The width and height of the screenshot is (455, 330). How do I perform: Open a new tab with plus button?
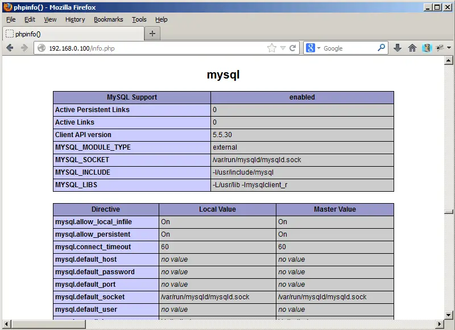[x=152, y=34]
